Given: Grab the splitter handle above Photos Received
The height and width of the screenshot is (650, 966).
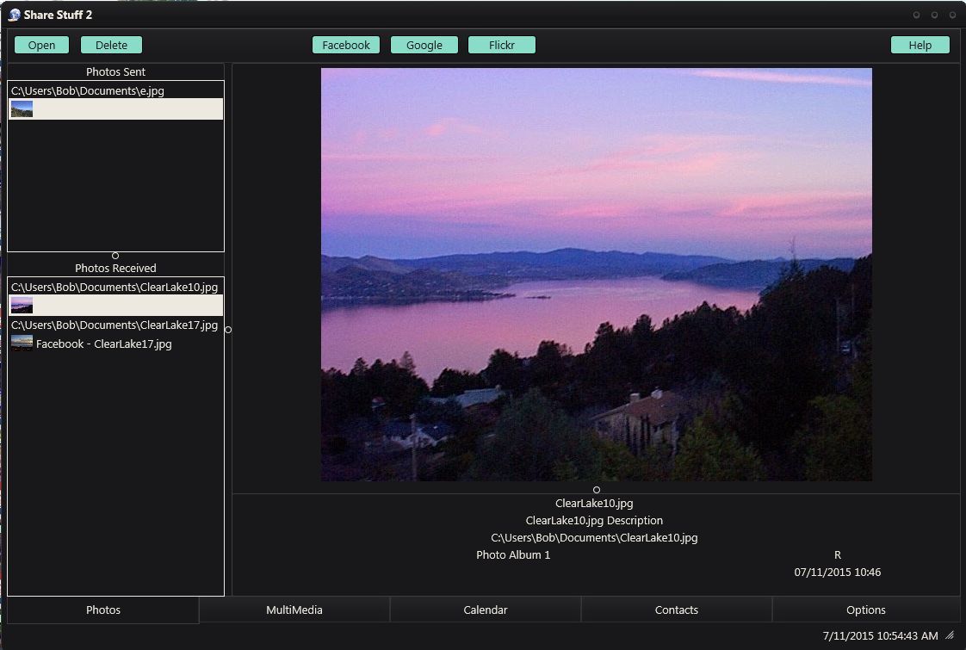Looking at the screenshot, I should pos(115,256).
